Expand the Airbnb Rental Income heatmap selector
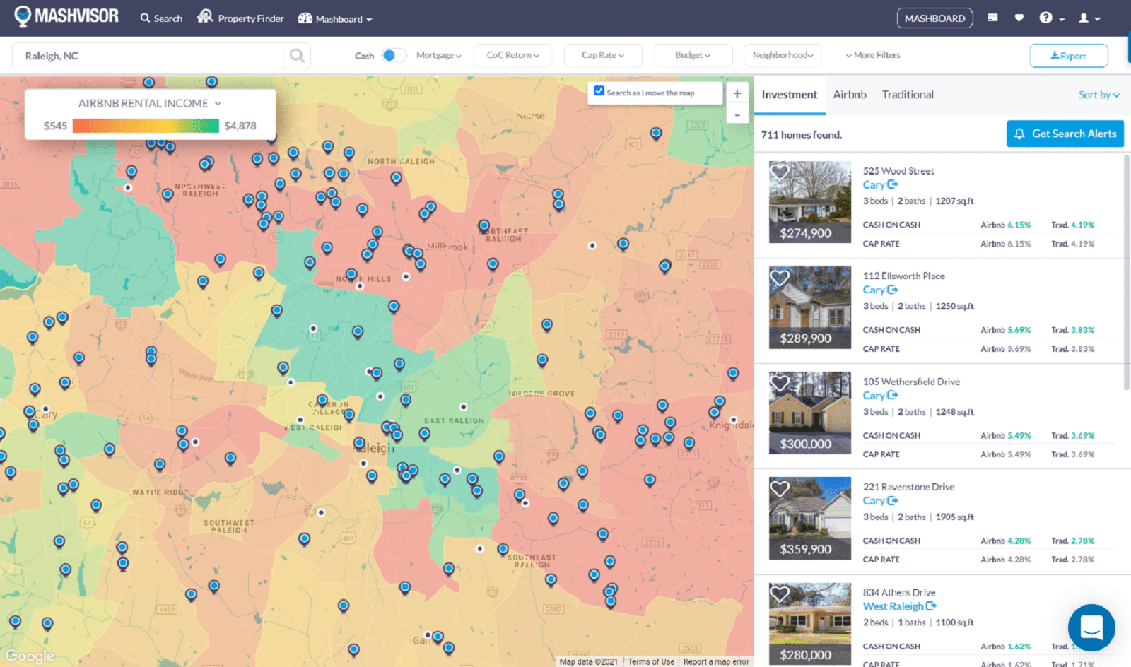The height and width of the screenshot is (667, 1131). [x=218, y=102]
